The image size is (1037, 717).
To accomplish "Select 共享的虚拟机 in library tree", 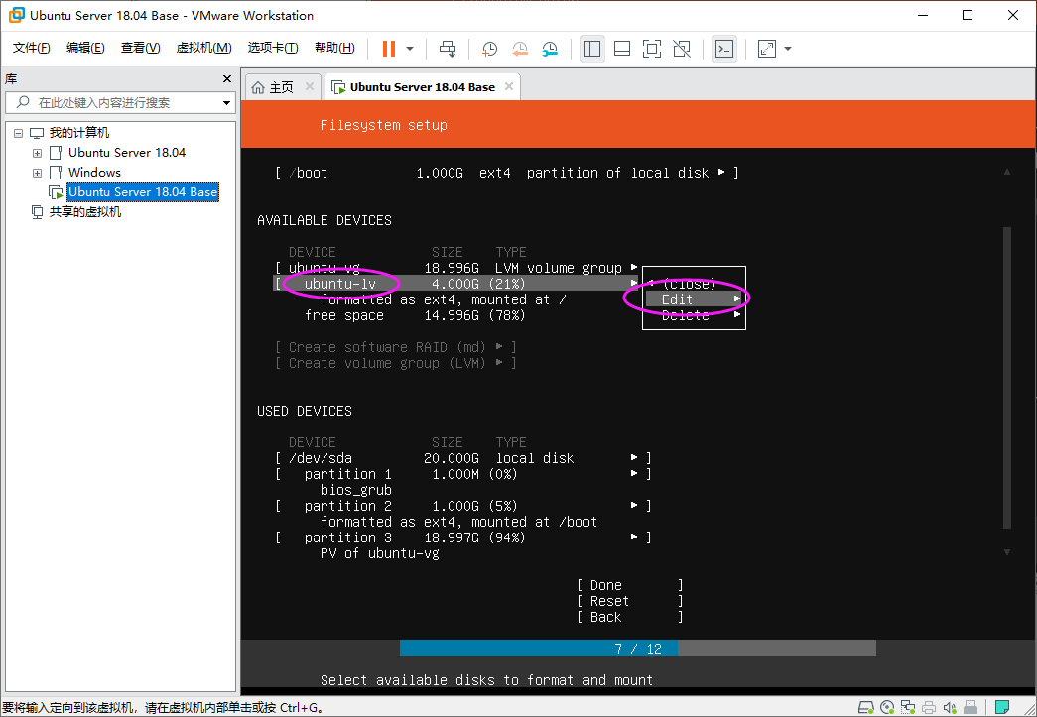I will coord(85,212).
